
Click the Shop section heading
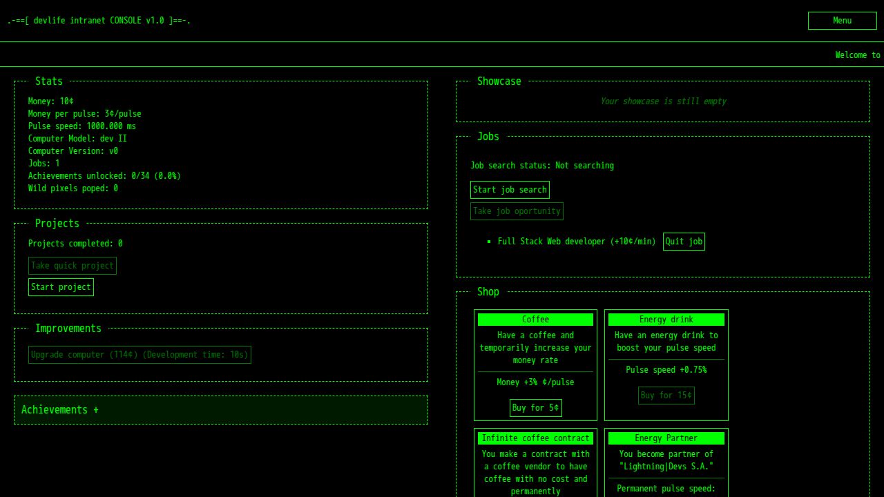pyautogui.click(x=488, y=292)
